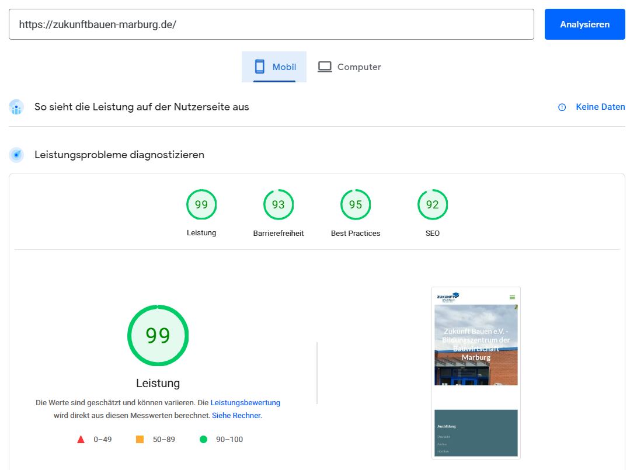Screen dimensions: 637x470
Task: Click the large 99 Leistung gauge
Action: pos(158,336)
